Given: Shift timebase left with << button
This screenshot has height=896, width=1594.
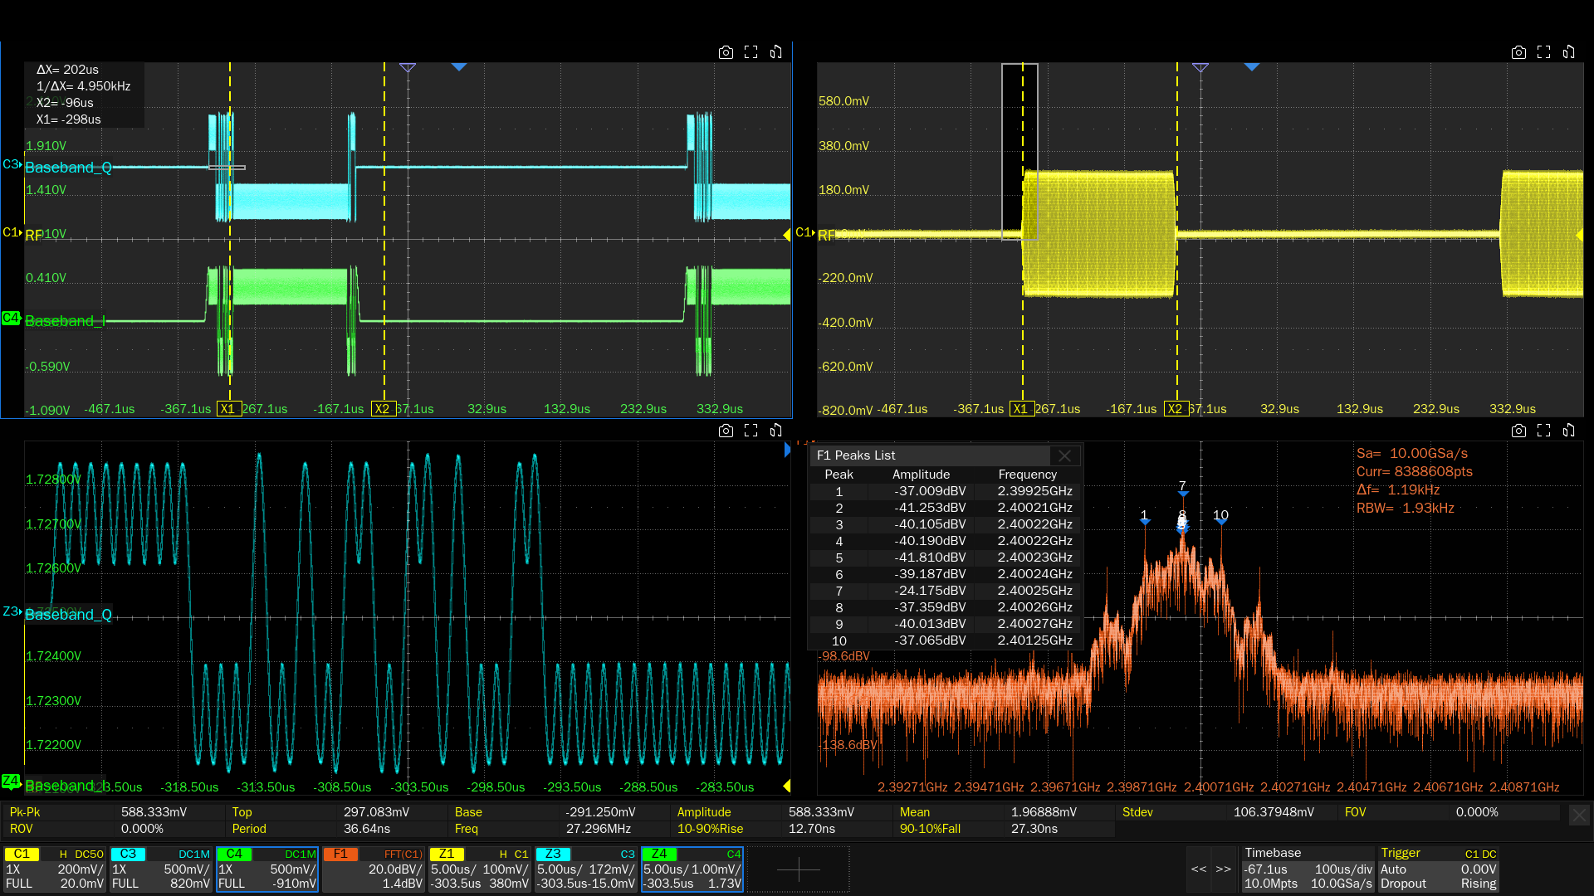Looking at the screenshot, I should [1198, 869].
